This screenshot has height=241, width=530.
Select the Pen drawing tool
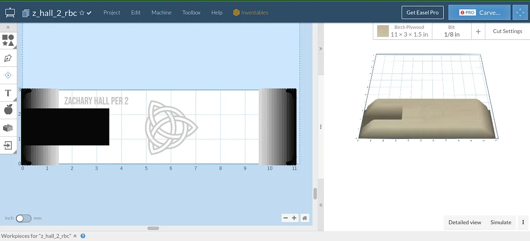coord(8,58)
